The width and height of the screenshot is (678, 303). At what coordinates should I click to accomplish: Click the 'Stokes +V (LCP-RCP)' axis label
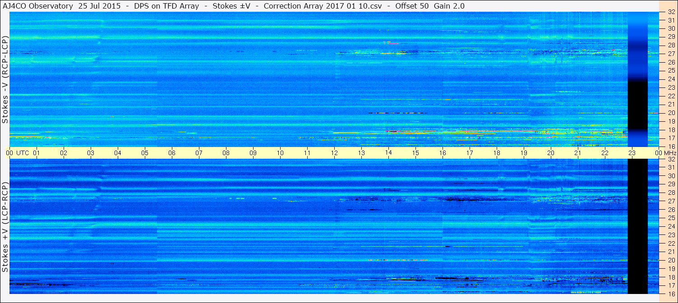click(5, 227)
